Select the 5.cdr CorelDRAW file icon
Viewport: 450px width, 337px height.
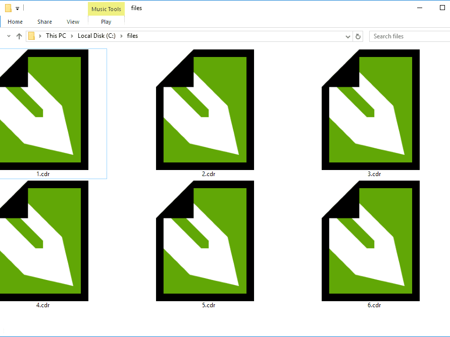(205, 241)
